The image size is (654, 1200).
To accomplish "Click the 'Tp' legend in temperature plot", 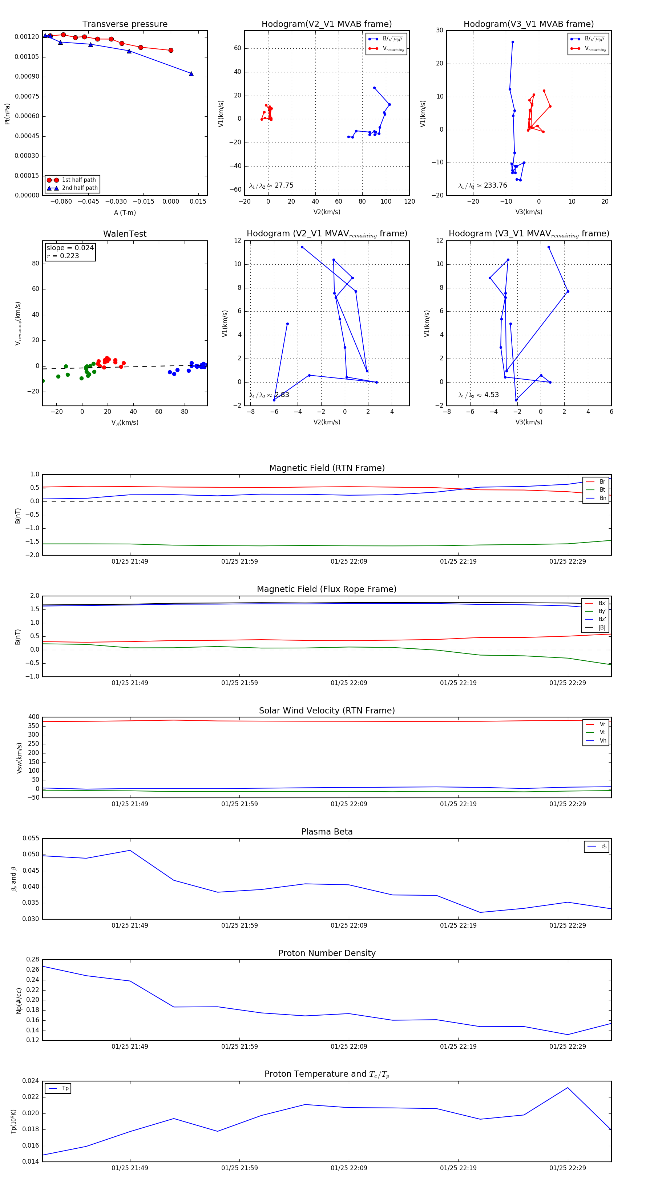I will point(58,1089).
